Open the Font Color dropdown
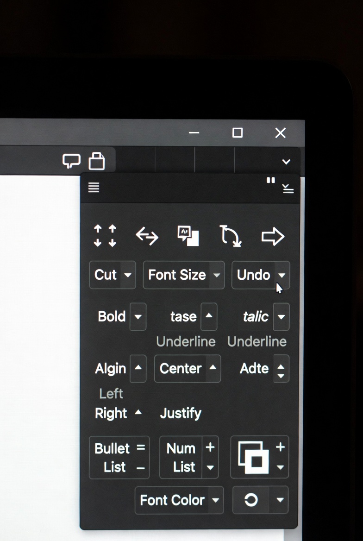The image size is (363, 541). pyautogui.click(x=215, y=500)
